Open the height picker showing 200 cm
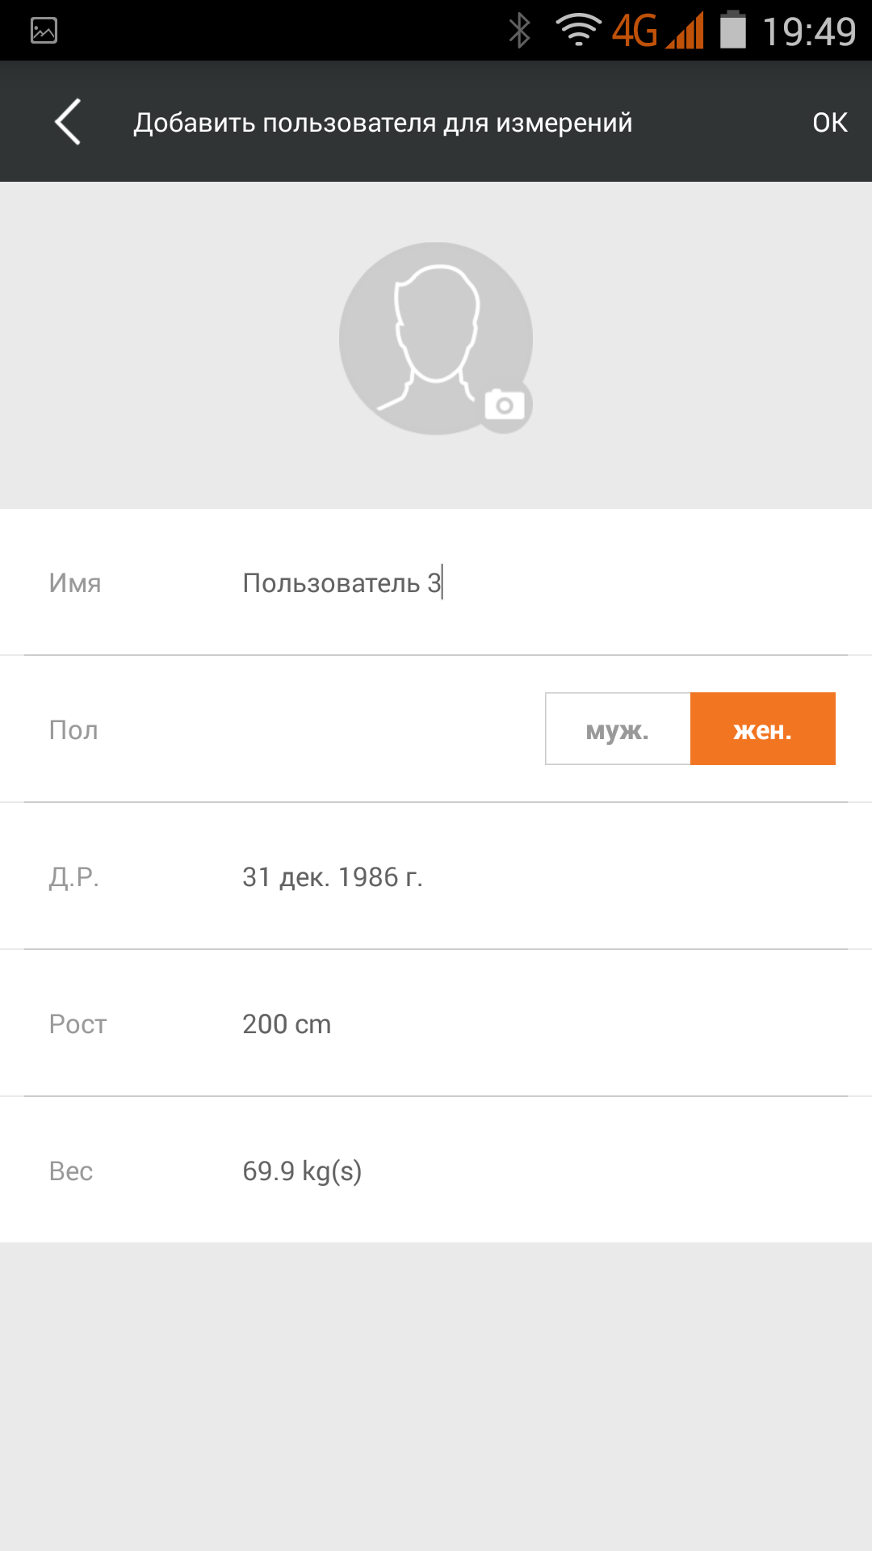The width and height of the screenshot is (872, 1551). pyautogui.click(x=287, y=1023)
